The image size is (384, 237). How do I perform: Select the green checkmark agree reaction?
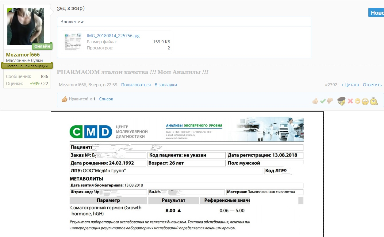(323, 101)
